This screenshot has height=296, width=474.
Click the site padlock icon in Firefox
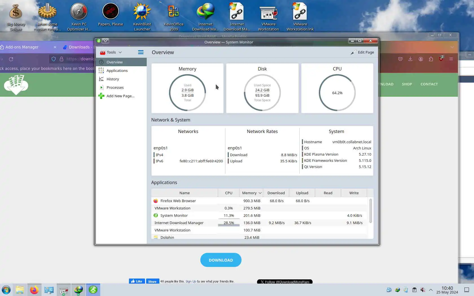coord(61,59)
